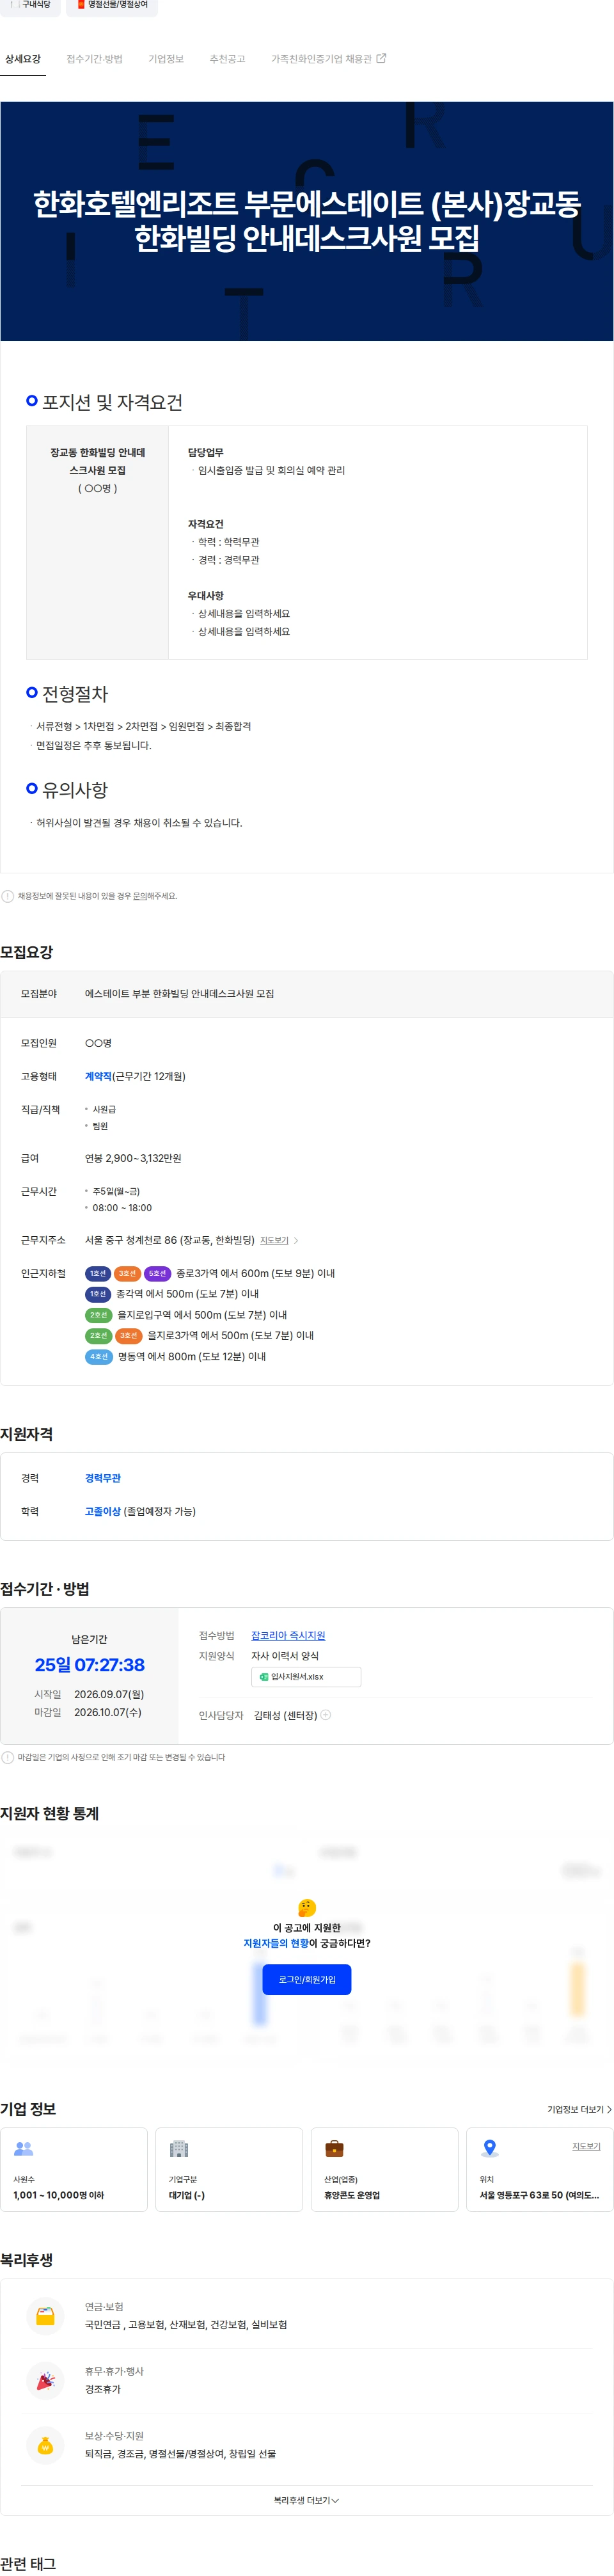Select the 기업정보 tab
The image size is (614, 2576).
[x=166, y=59]
